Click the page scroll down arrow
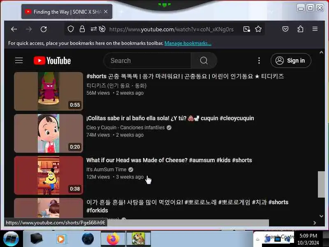329x247 pixels. (321, 216)
